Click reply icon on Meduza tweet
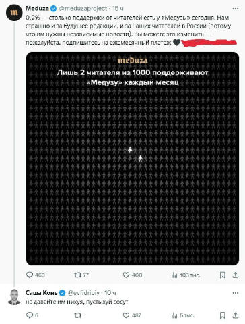 click(x=30, y=275)
